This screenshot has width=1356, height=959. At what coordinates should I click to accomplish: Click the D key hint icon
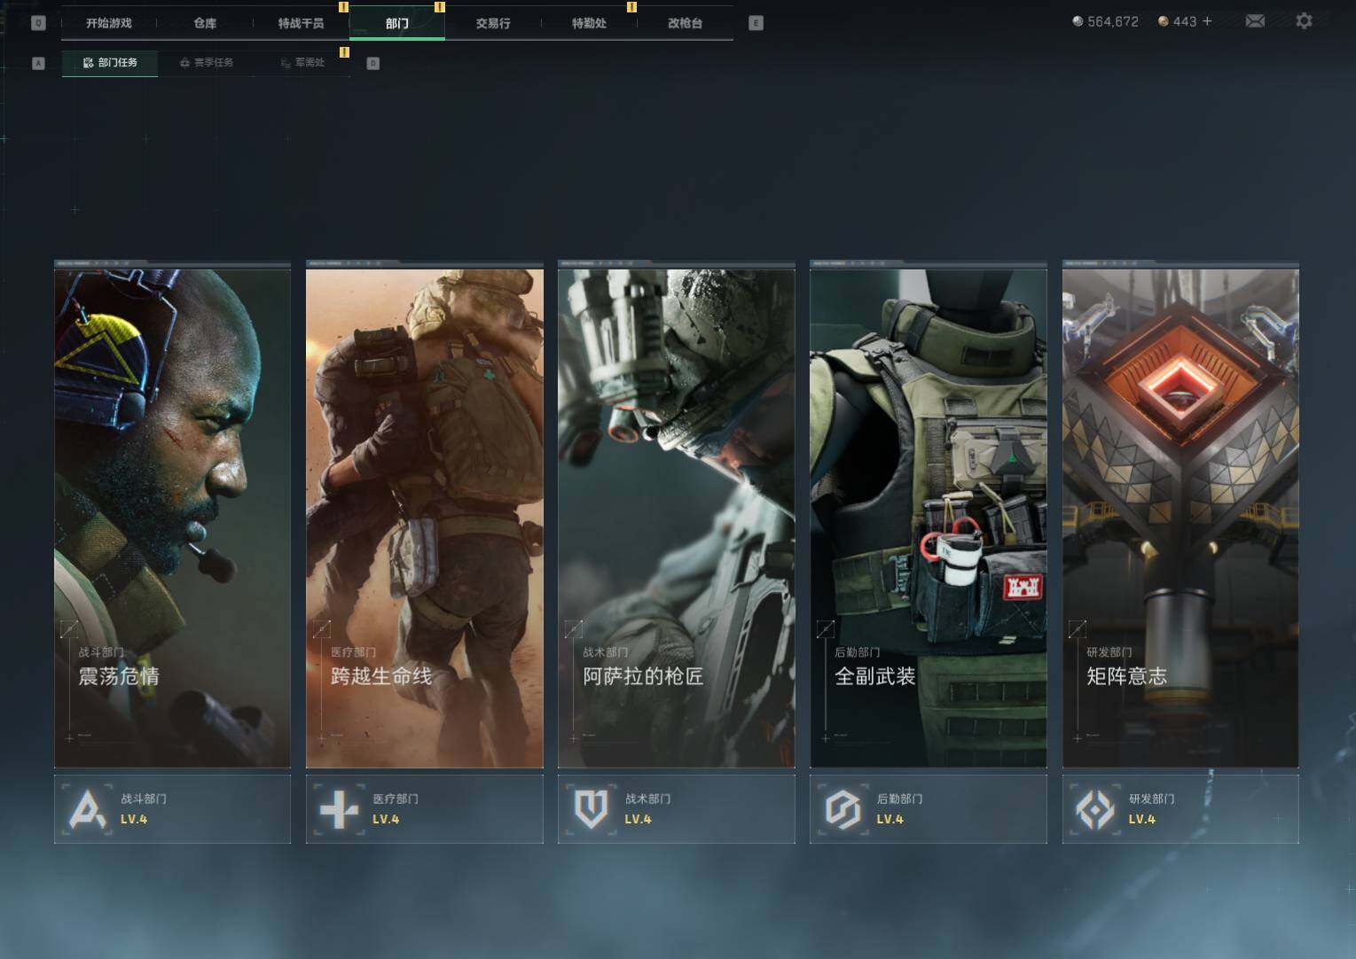(373, 63)
